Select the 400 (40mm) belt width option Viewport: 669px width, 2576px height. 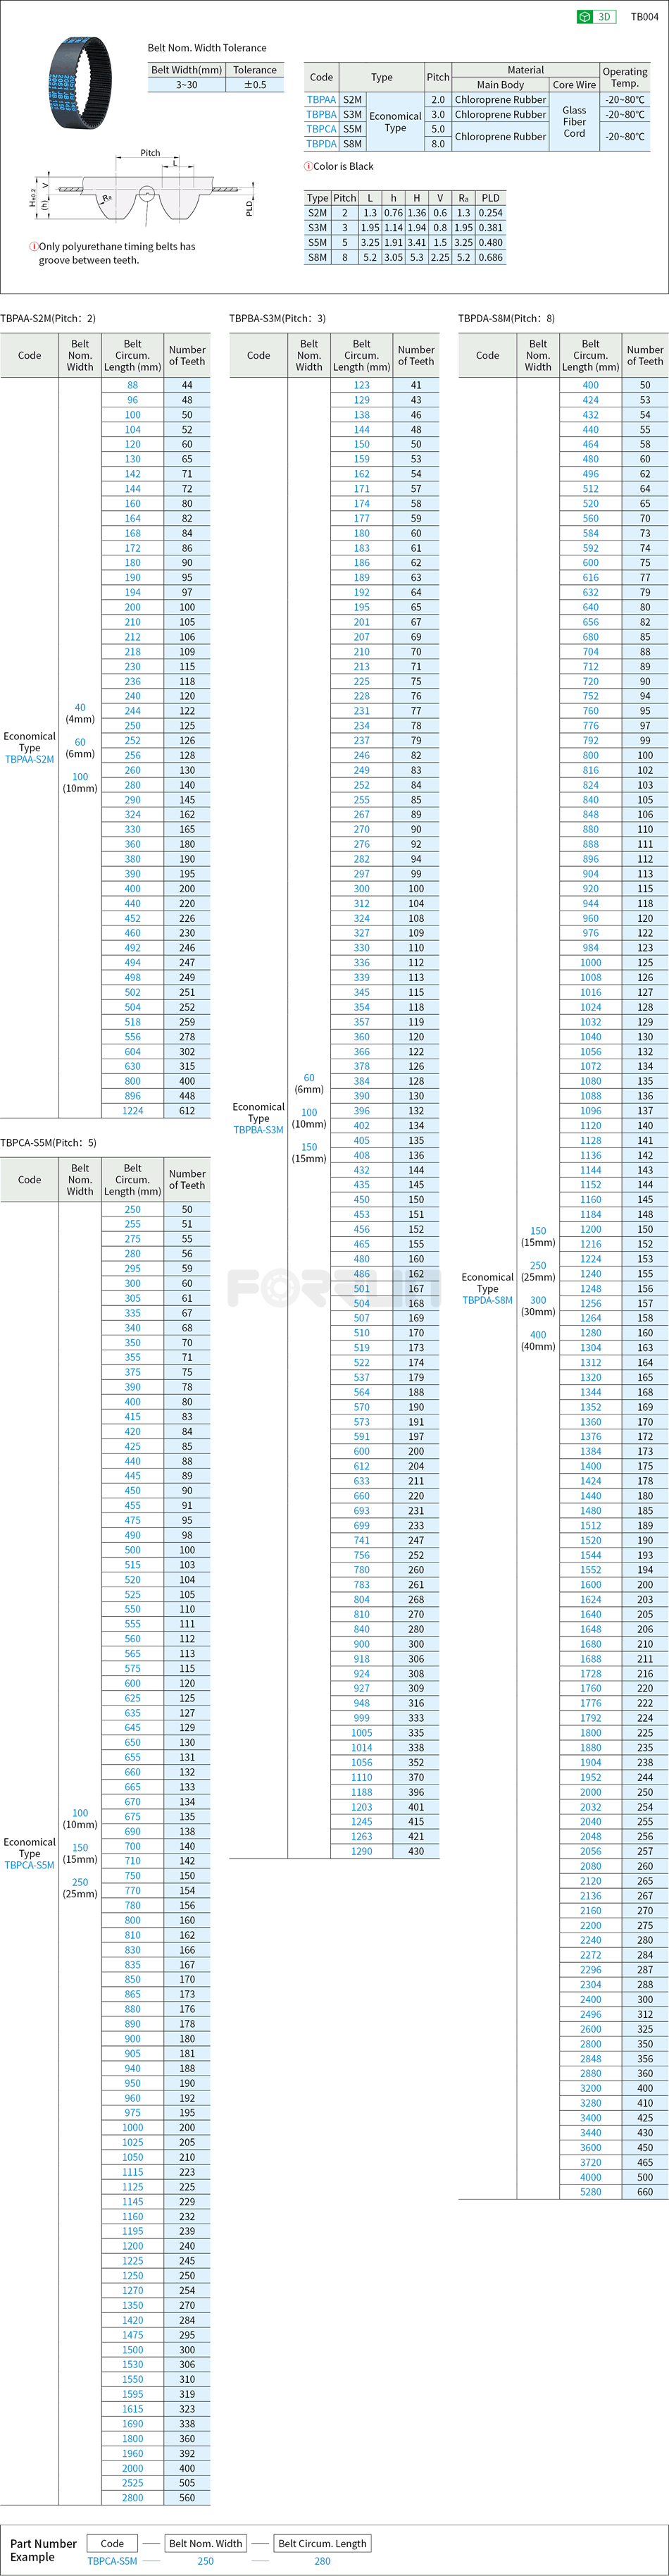(x=538, y=1341)
